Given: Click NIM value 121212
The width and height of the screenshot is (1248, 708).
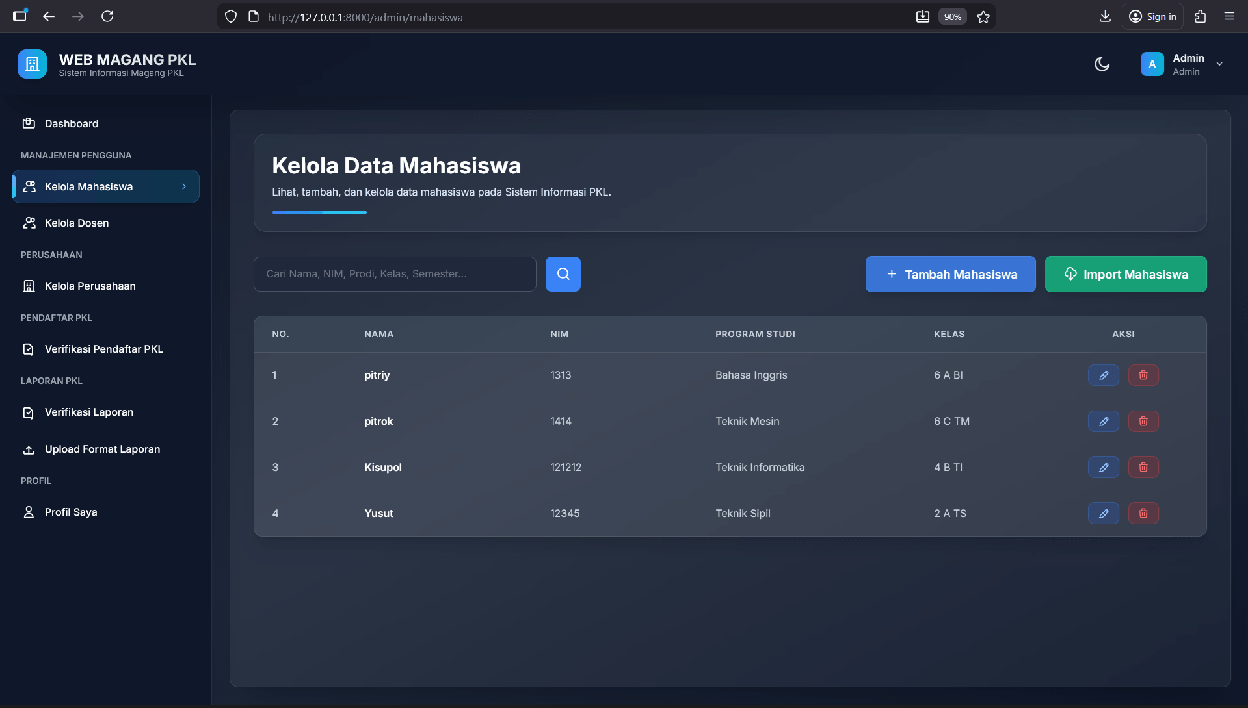Looking at the screenshot, I should point(566,467).
